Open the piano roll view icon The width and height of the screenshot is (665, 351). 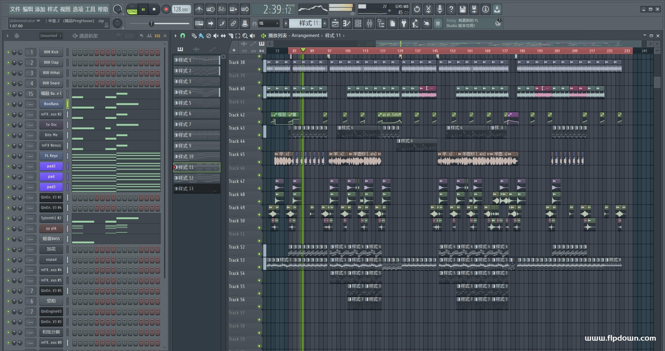(346, 24)
